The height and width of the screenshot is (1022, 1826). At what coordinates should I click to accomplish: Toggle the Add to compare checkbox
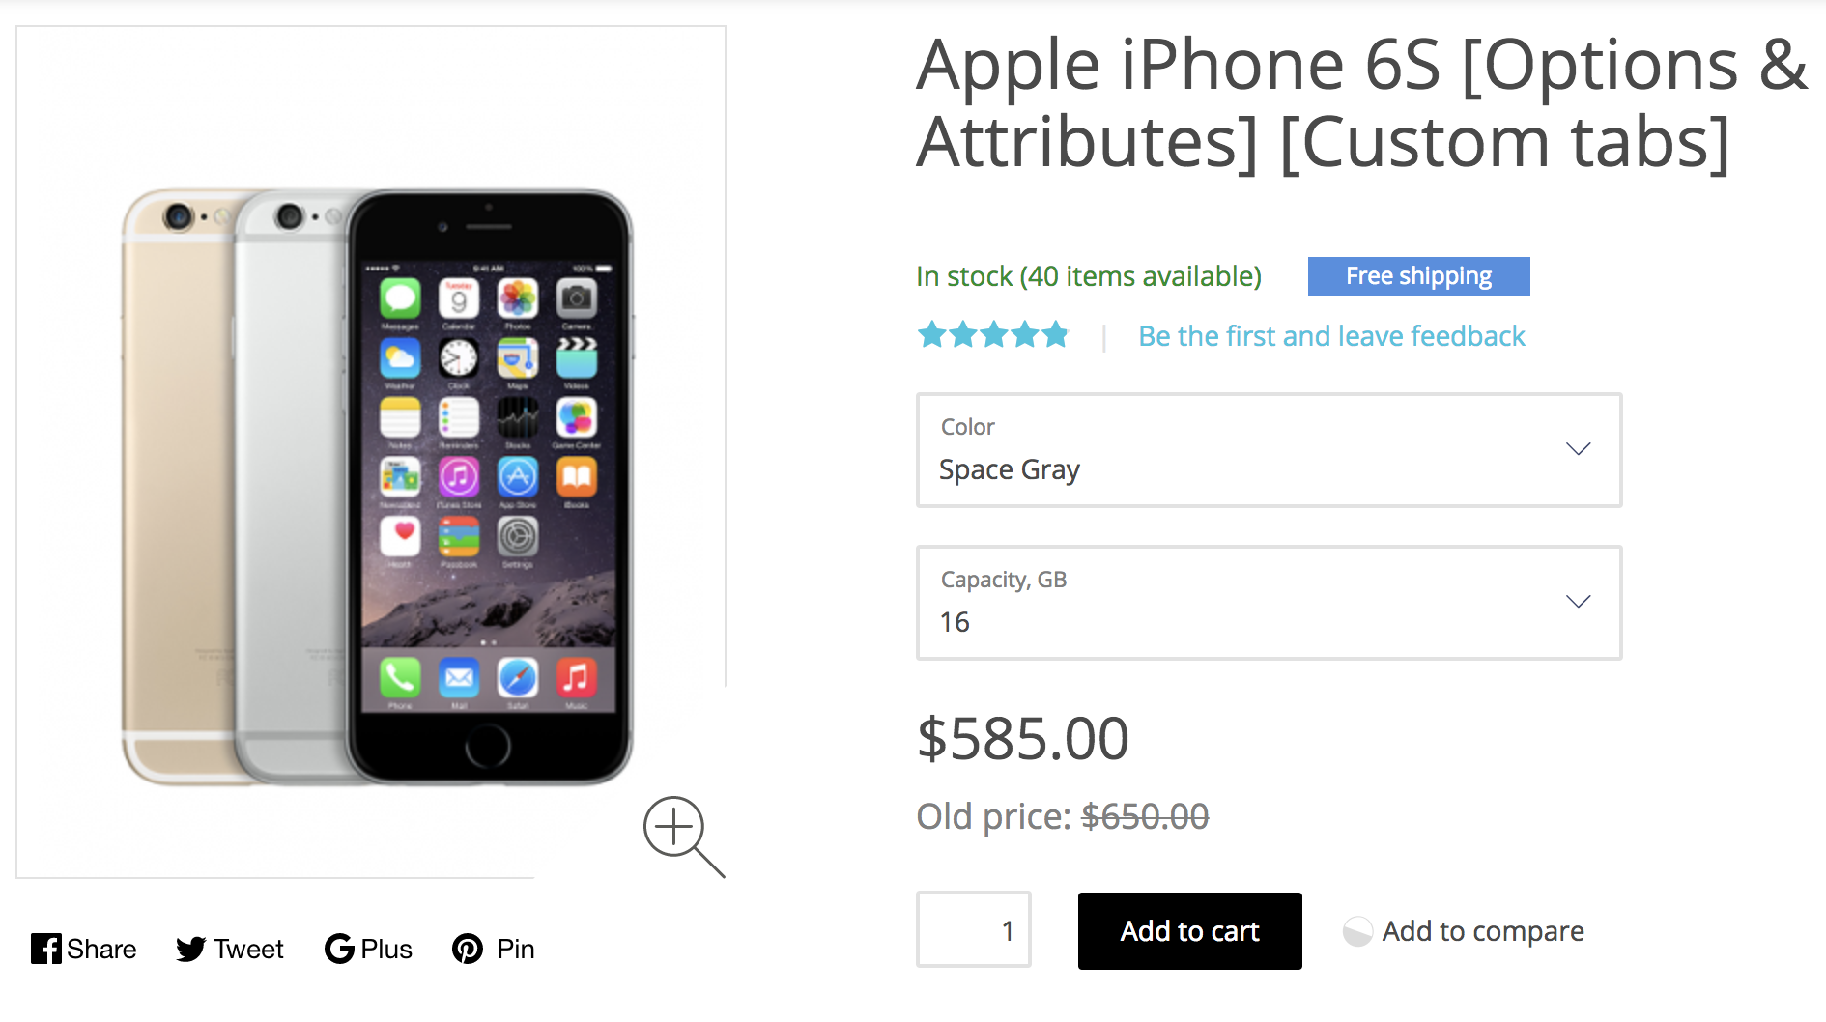[1357, 931]
